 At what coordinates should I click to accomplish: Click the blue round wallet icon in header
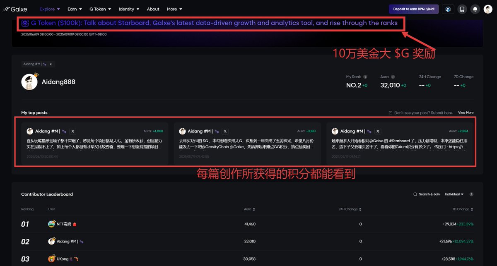pos(448,9)
